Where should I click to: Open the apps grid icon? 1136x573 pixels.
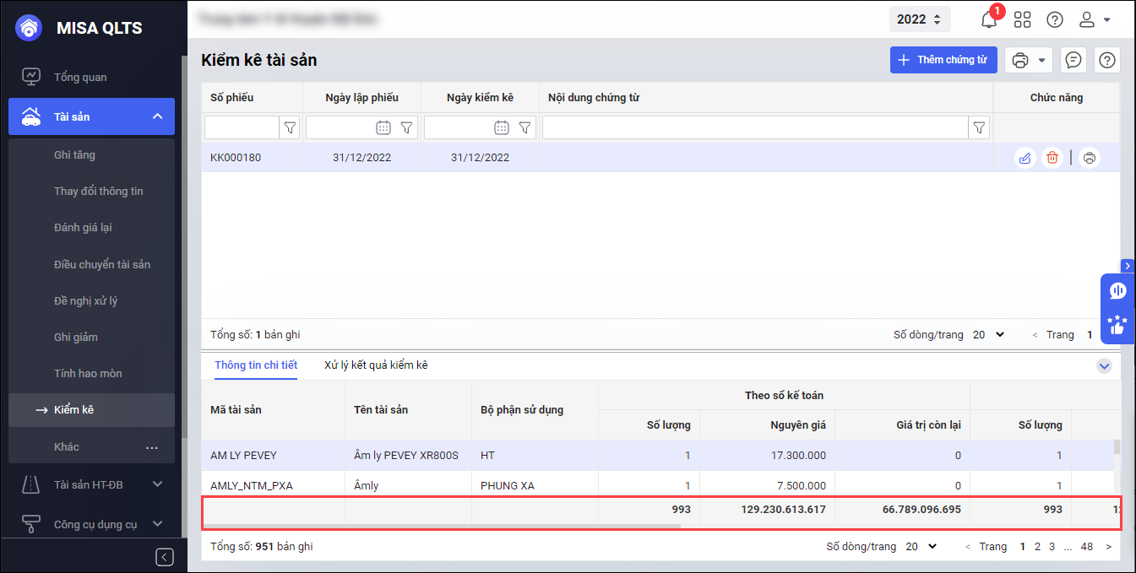(x=1022, y=19)
